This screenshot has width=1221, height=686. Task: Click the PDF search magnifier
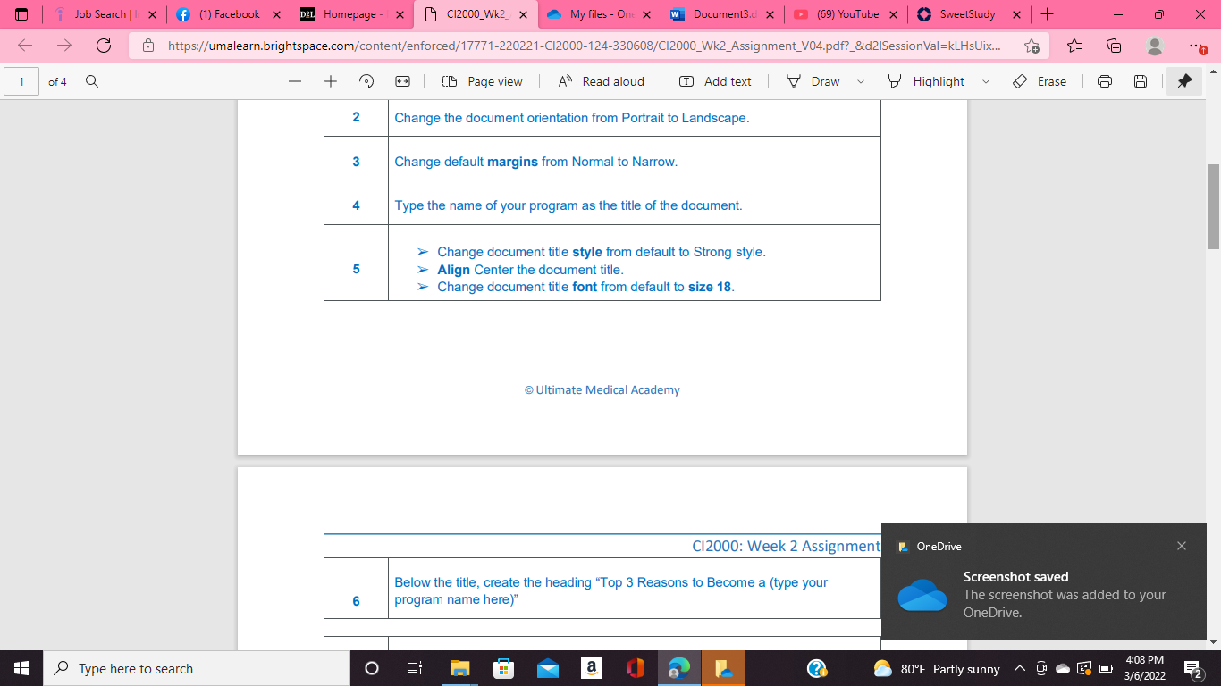(91, 81)
